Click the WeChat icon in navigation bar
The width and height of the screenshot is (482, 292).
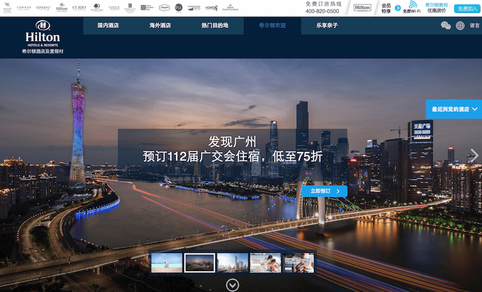click(x=446, y=25)
